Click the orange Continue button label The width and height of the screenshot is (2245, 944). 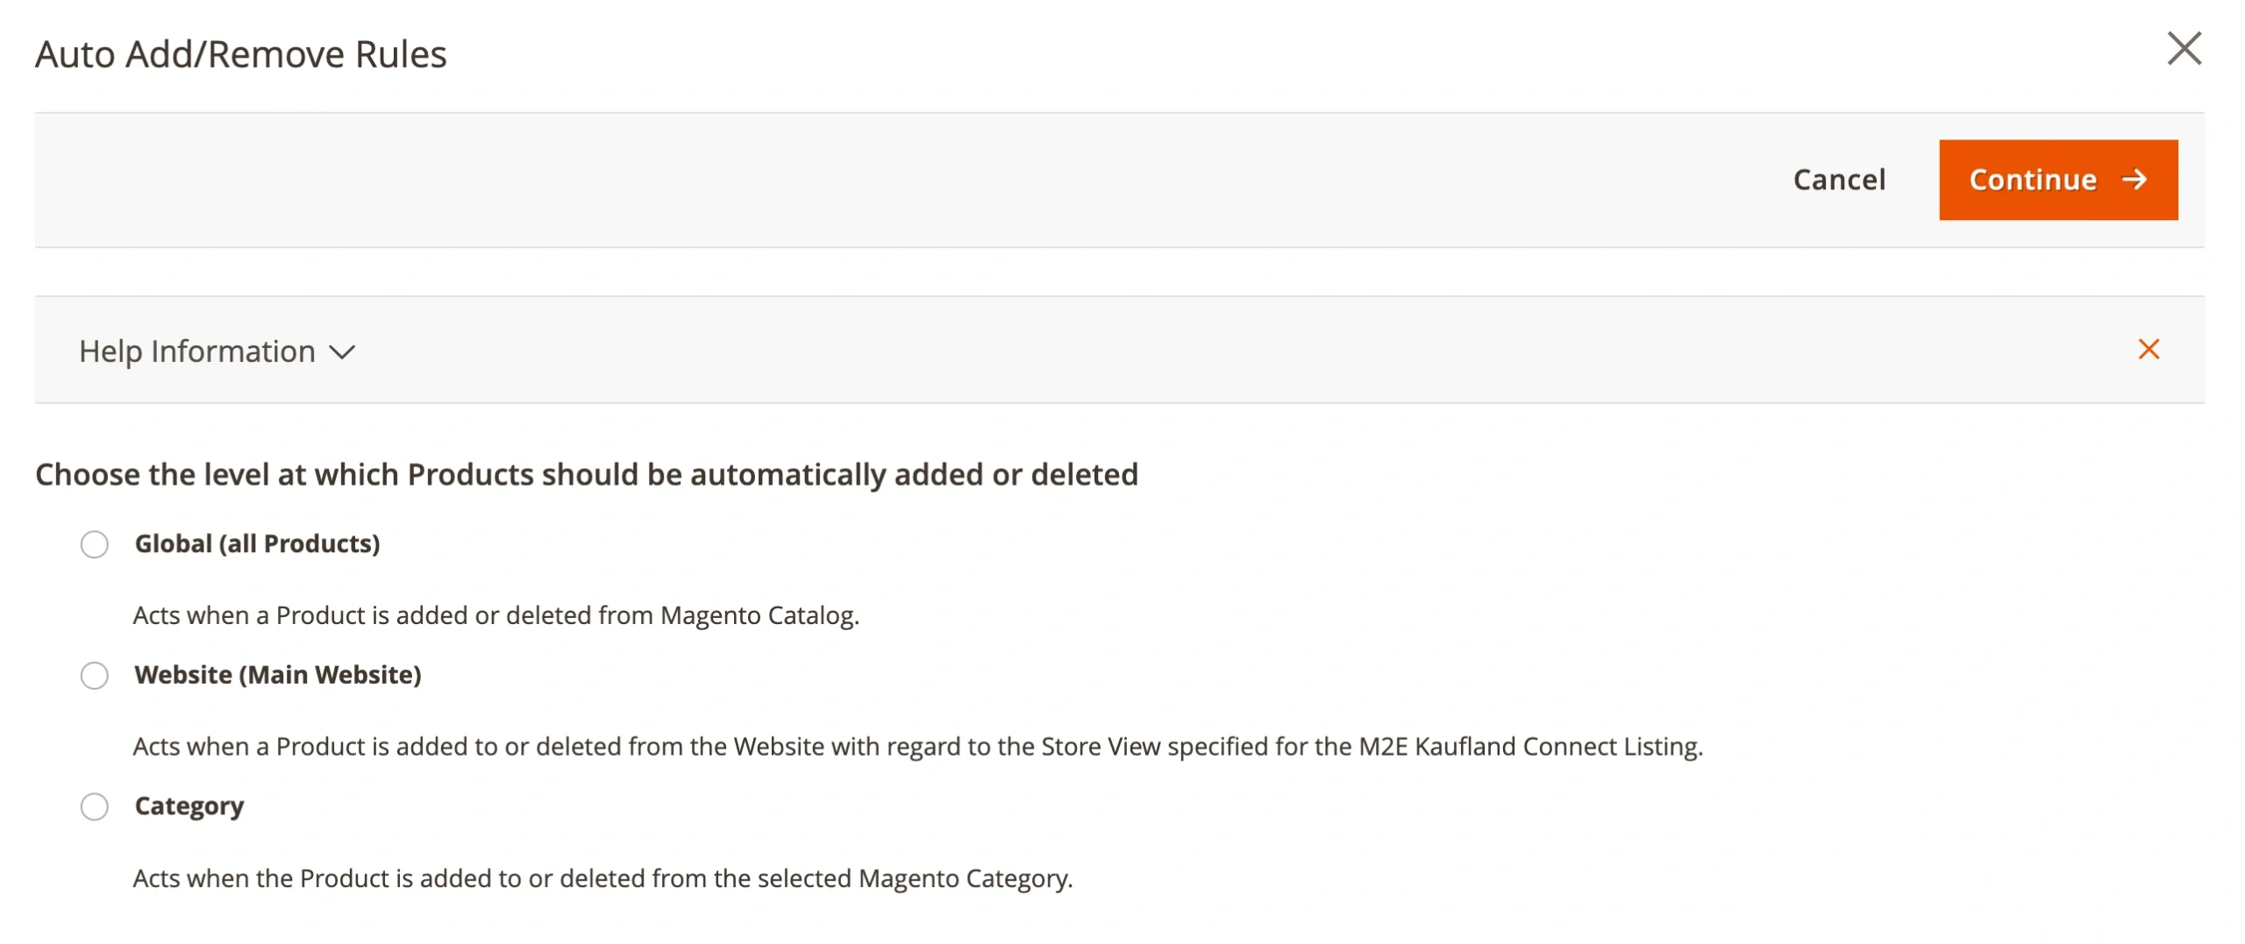[2032, 180]
